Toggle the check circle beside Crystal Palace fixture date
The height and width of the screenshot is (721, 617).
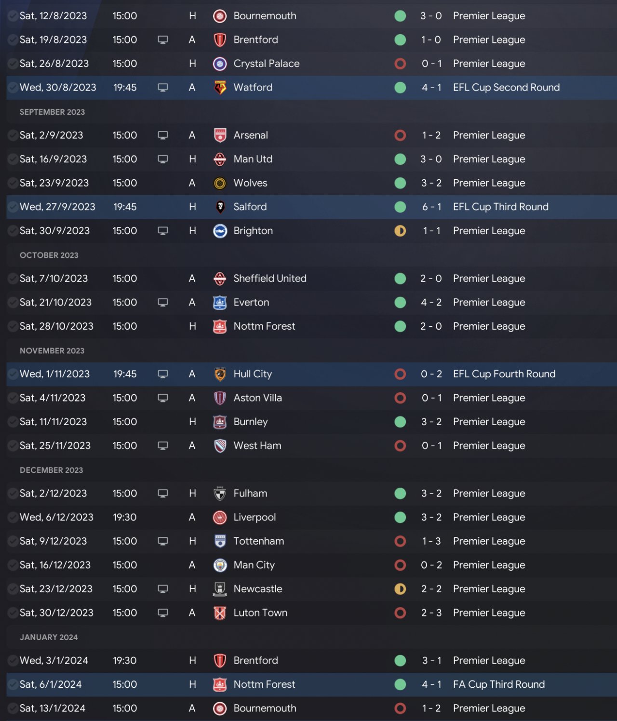pos(13,64)
